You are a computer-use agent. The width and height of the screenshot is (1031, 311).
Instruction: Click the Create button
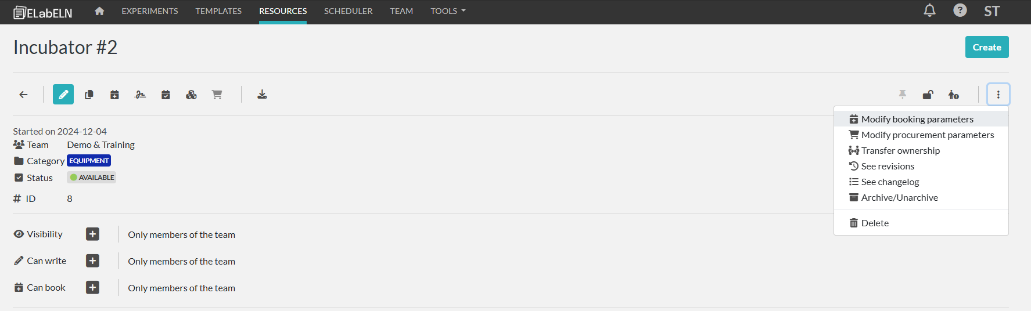pos(986,47)
